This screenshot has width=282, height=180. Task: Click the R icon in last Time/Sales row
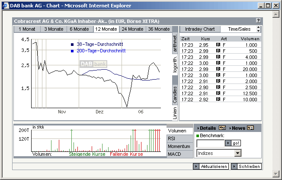click(218, 100)
